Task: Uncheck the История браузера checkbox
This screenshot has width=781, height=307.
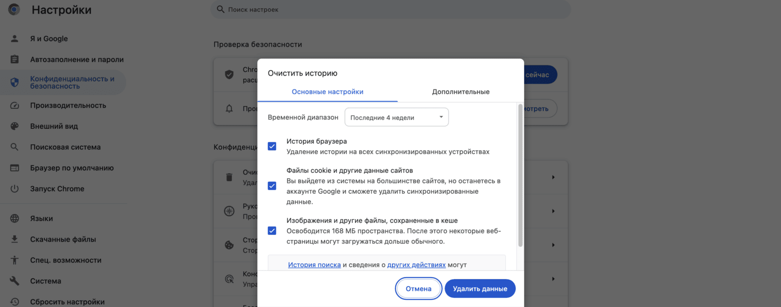Action: (x=272, y=146)
